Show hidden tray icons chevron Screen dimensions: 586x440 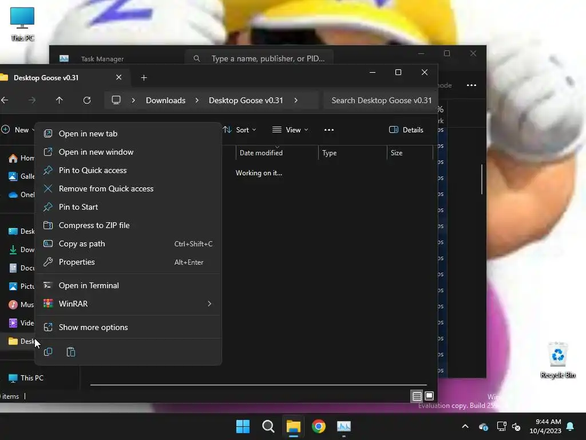pos(465,426)
